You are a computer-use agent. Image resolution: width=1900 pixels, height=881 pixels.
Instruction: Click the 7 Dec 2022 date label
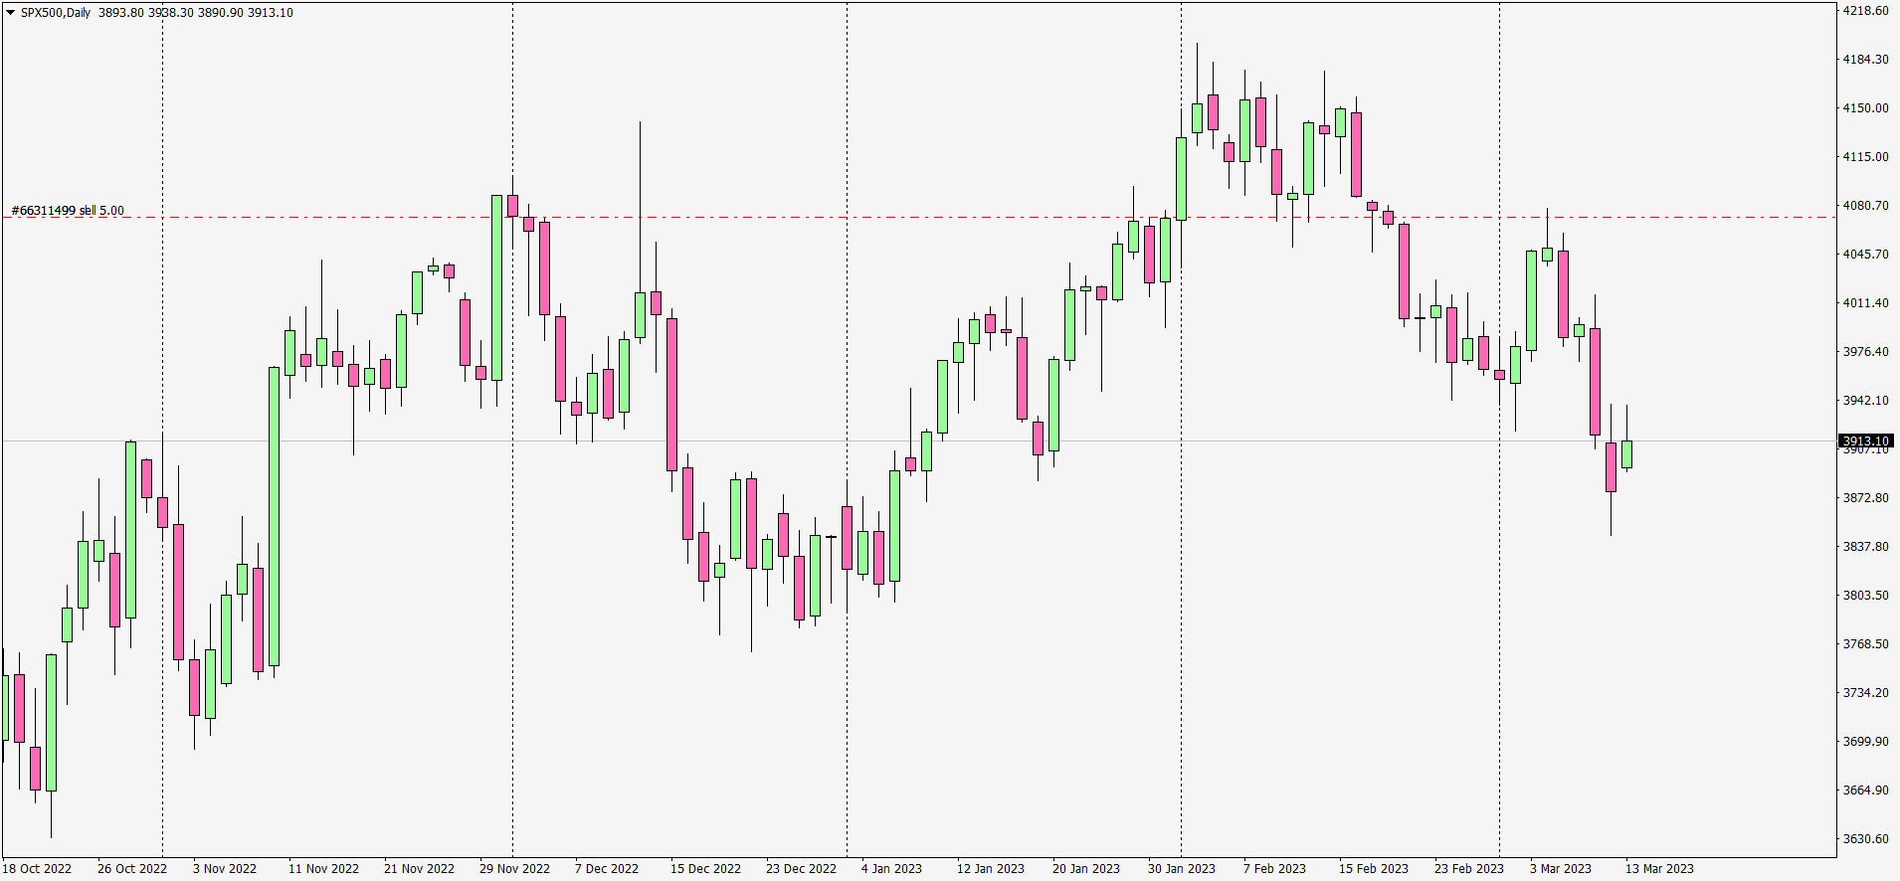[x=607, y=869]
